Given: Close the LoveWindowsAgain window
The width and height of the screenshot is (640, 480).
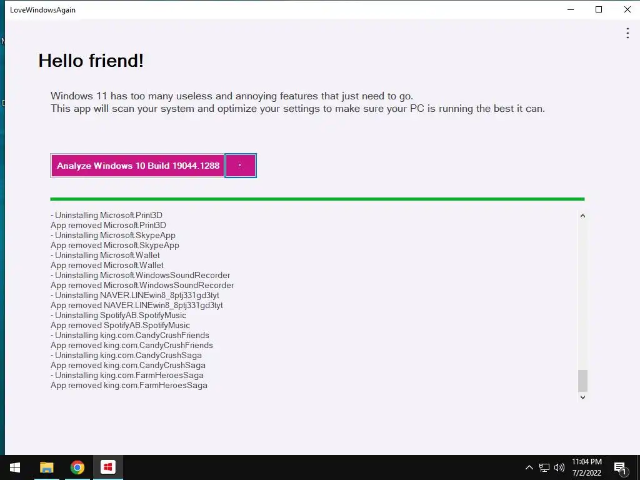Looking at the screenshot, I should tap(627, 9).
